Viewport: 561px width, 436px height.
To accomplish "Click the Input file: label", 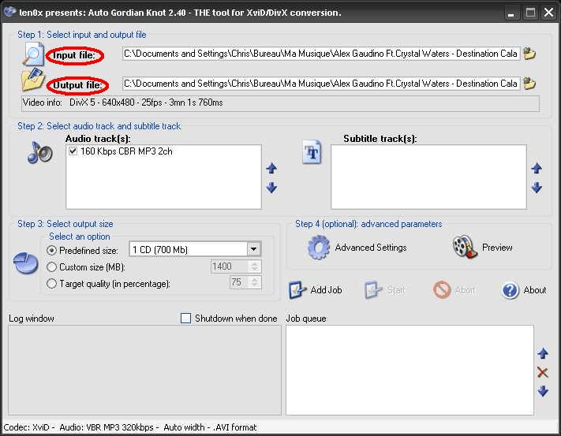I will (74, 55).
